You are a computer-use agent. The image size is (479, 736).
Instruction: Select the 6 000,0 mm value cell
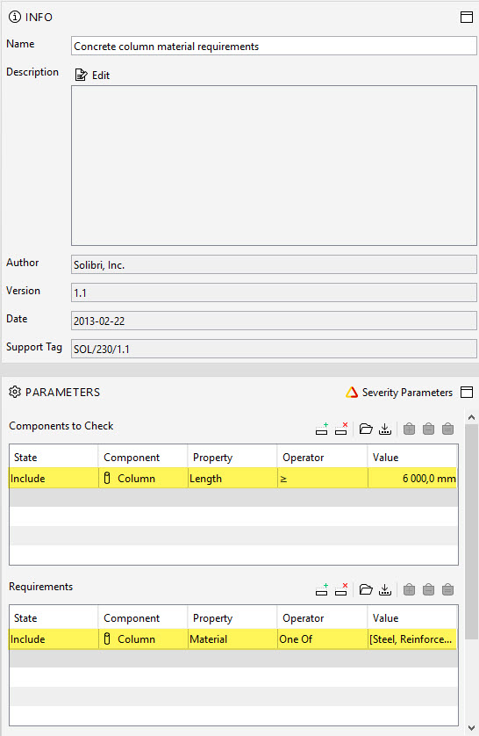(x=412, y=479)
